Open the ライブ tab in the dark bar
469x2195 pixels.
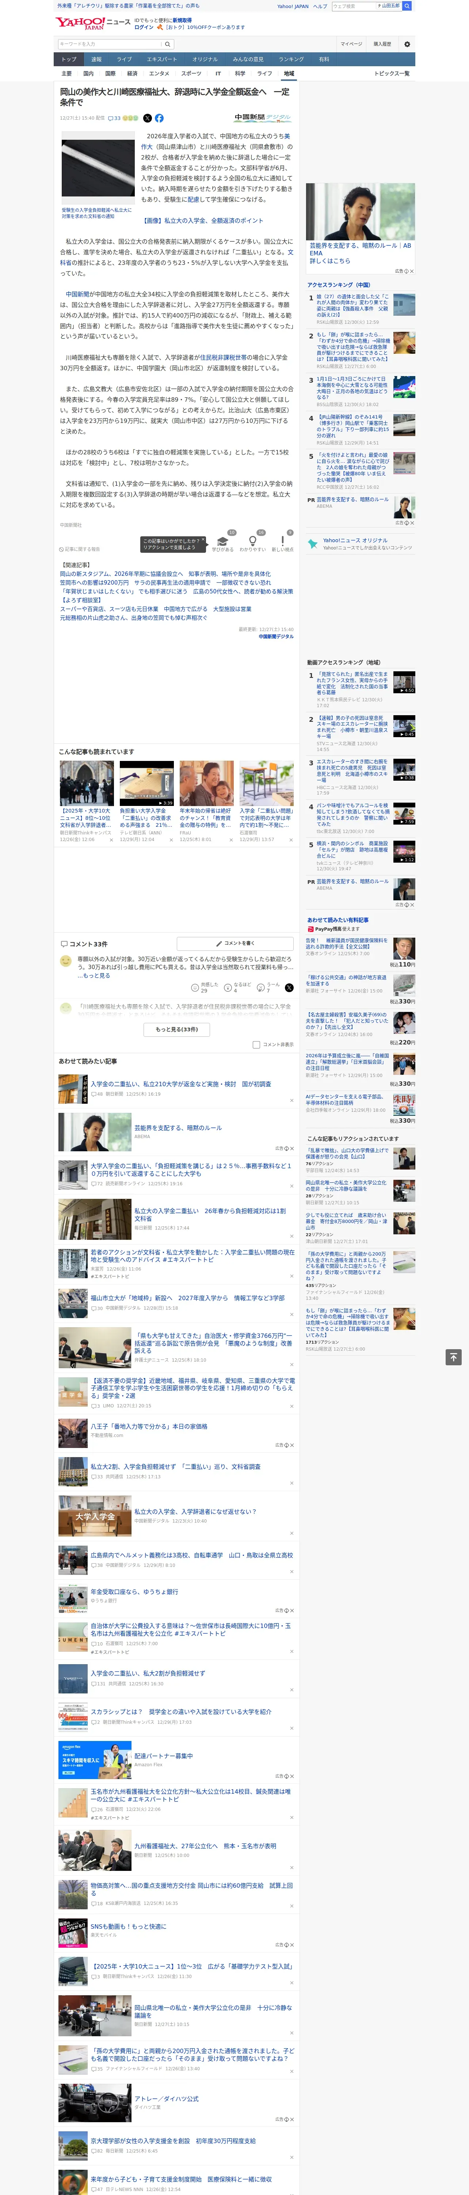[124, 60]
